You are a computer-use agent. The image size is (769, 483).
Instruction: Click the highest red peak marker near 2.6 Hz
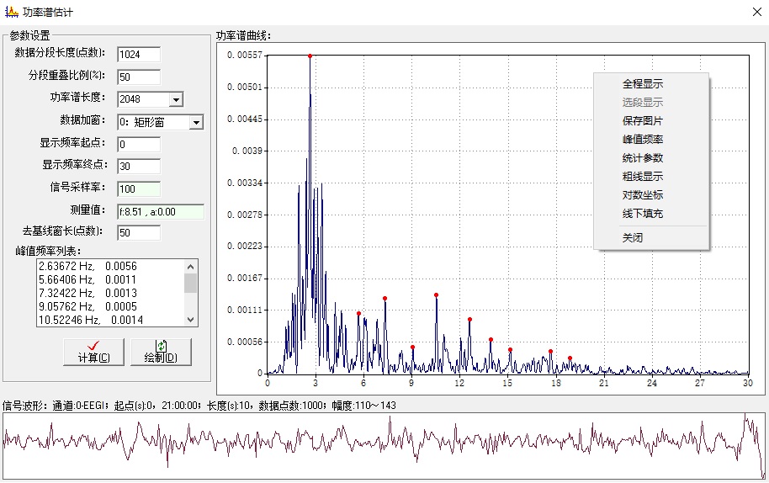tap(310, 56)
